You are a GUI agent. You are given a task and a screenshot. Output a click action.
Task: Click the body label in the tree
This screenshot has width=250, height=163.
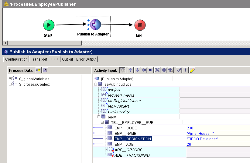[x=112, y=117]
